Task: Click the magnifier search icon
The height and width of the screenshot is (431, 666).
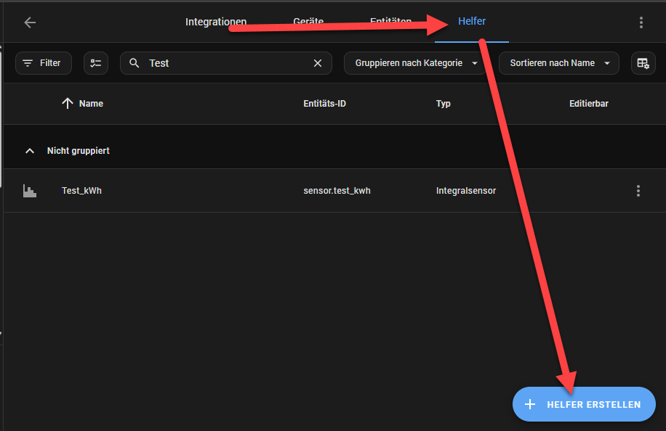Action: [135, 63]
